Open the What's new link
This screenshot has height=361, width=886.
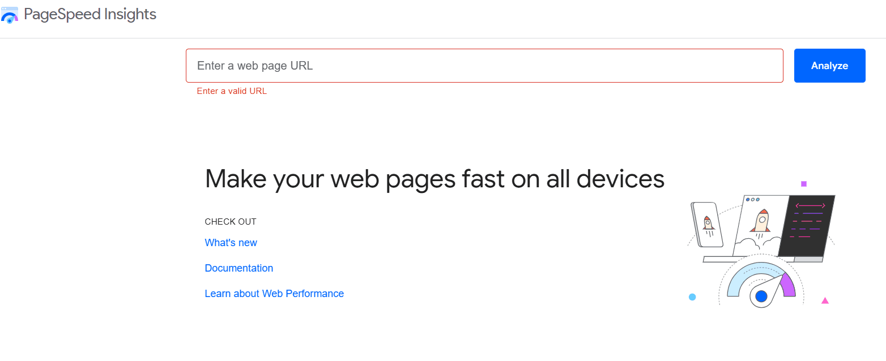click(231, 242)
